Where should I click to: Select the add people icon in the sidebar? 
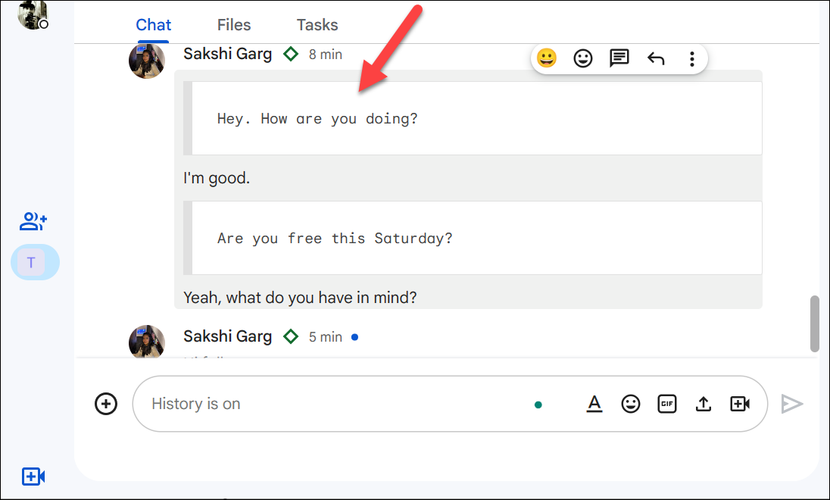(33, 221)
